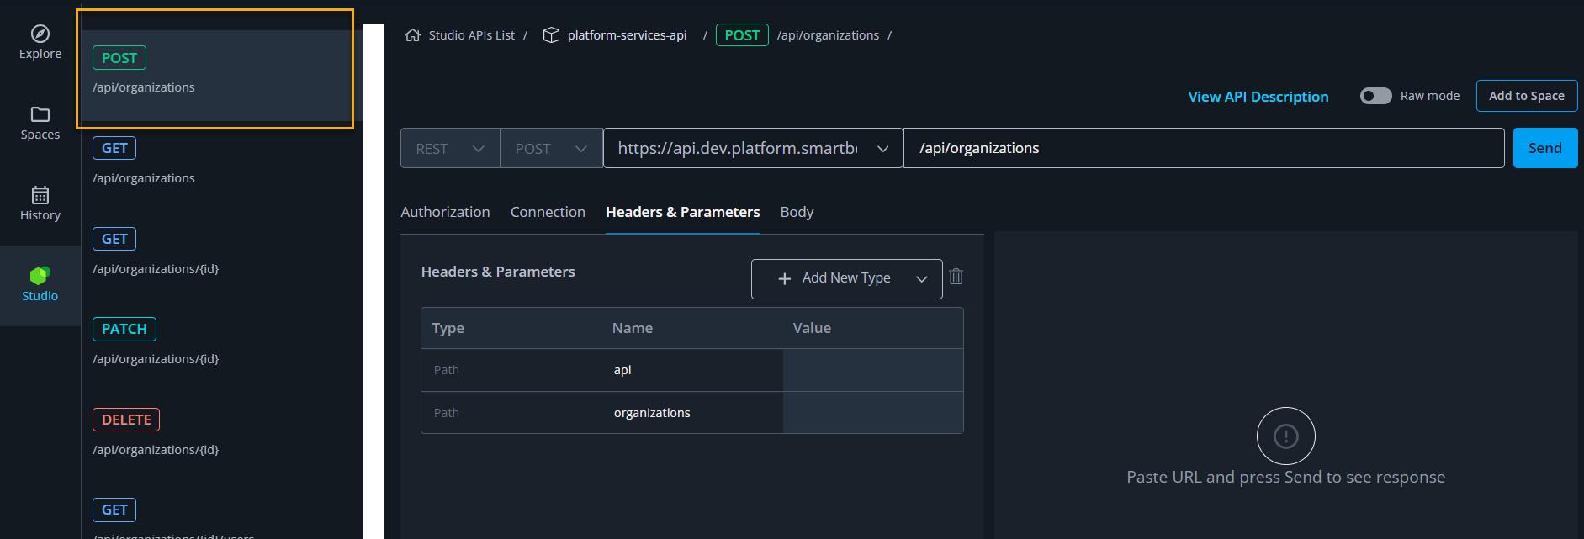
Task: Click the home icon in breadcrumb
Action: (412, 35)
